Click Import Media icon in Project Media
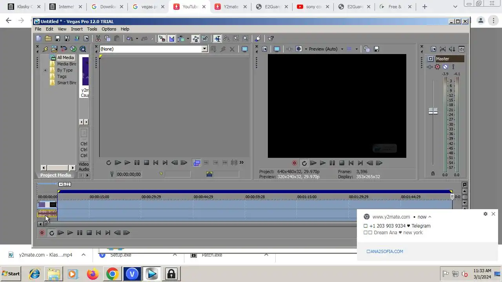This screenshot has height=282, width=502. coord(54,49)
